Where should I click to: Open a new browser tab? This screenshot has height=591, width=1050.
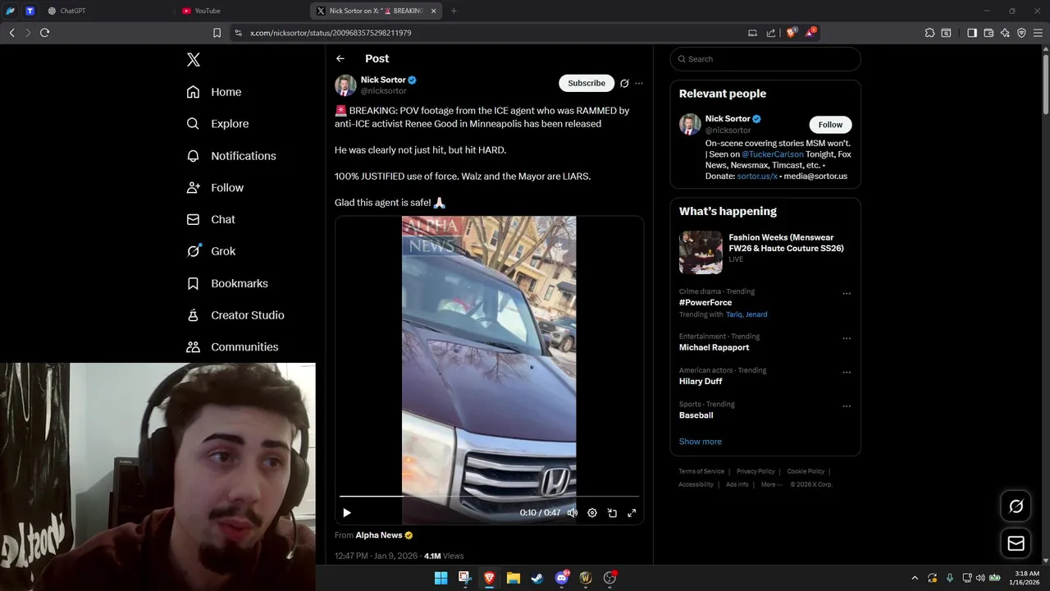point(454,11)
